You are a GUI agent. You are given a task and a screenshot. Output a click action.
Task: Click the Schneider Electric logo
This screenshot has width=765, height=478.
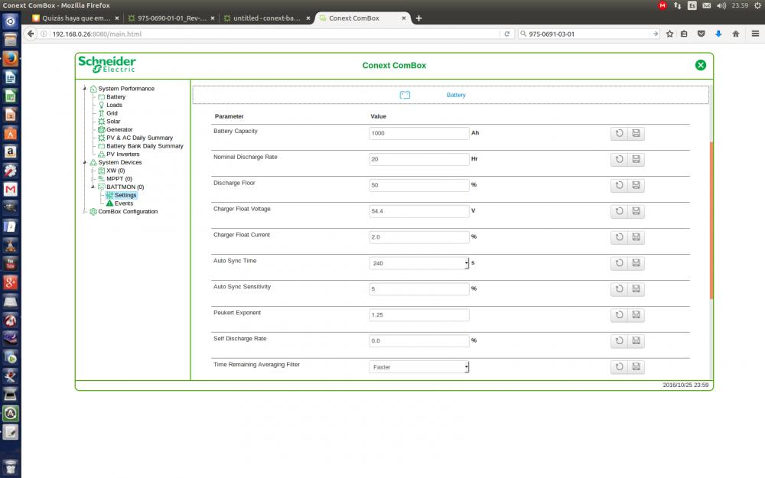click(107, 64)
